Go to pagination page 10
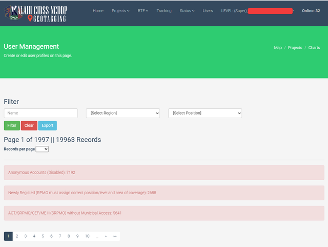Viewport: 328px width, 247px height. pyautogui.click(x=87, y=236)
